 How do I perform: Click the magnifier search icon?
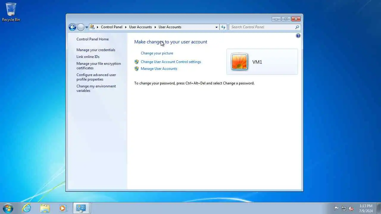(297, 27)
